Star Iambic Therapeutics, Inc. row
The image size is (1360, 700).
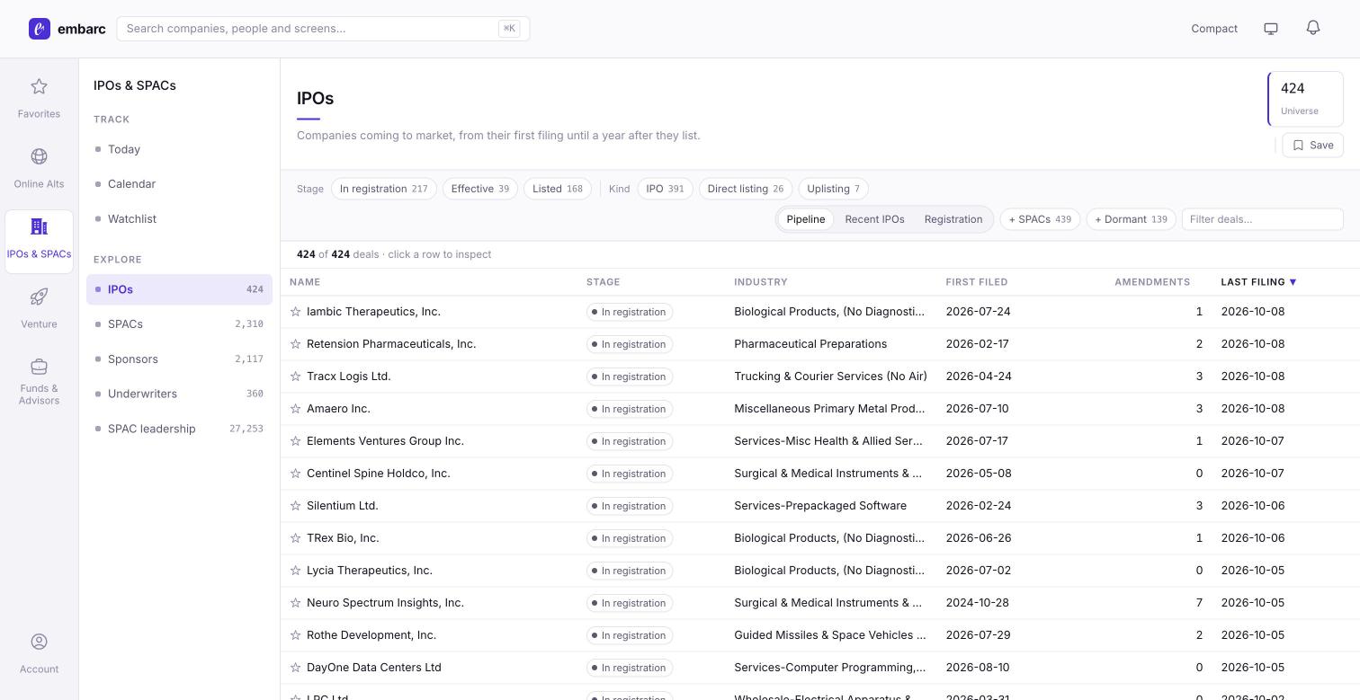(x=295, y=312)
